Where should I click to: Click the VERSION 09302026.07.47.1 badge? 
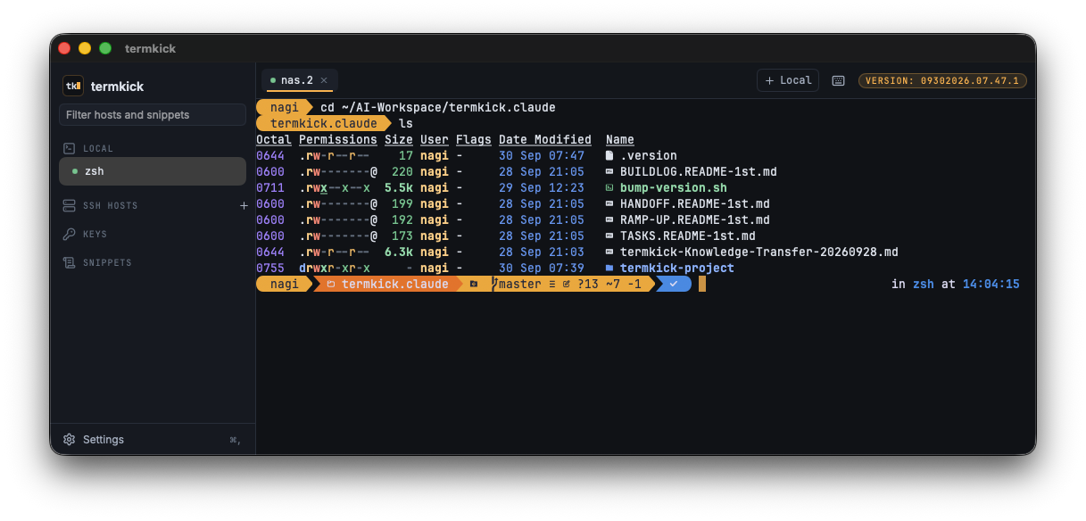(x=943, y=80)
